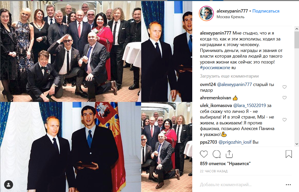Screen dimensions: 299x192
Task: Click the comments scrollbar down arrow
Action: 297,144
